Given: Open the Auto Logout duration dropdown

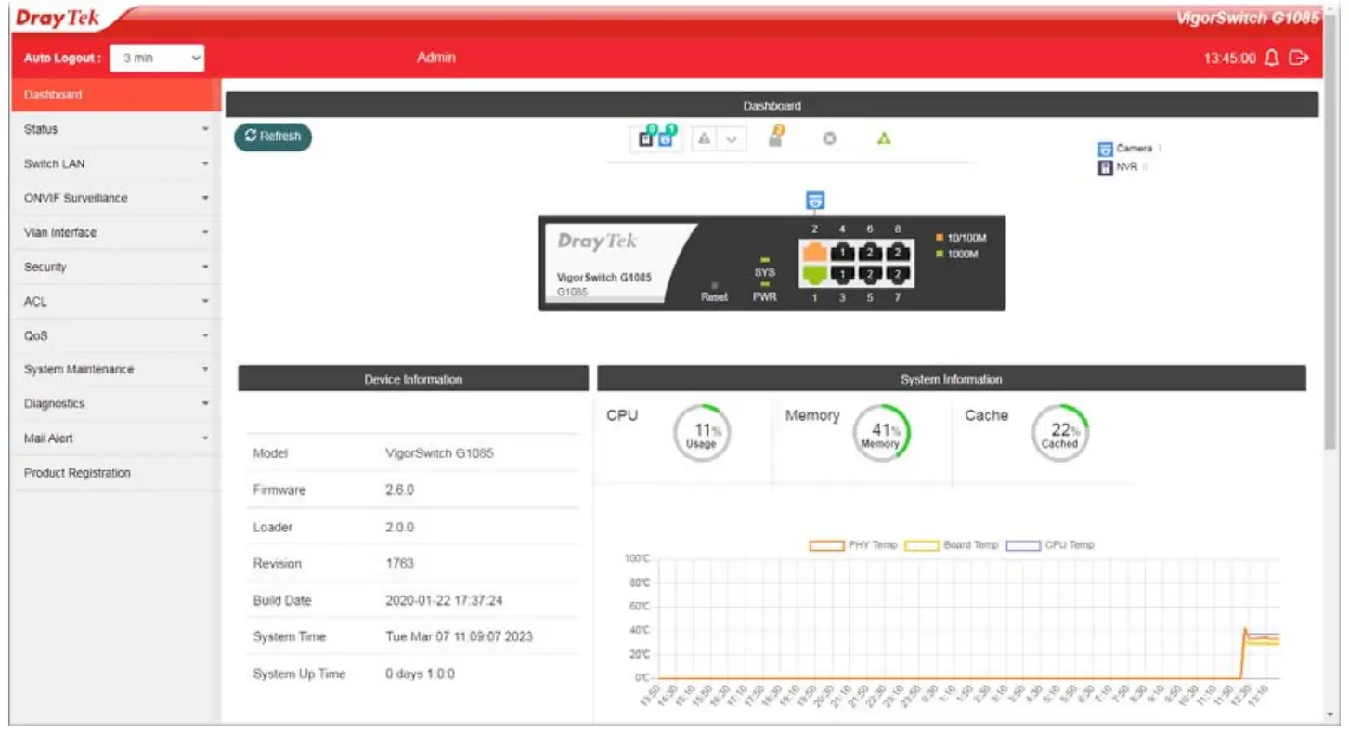Looking at the screenshot, I should (156, 57).
